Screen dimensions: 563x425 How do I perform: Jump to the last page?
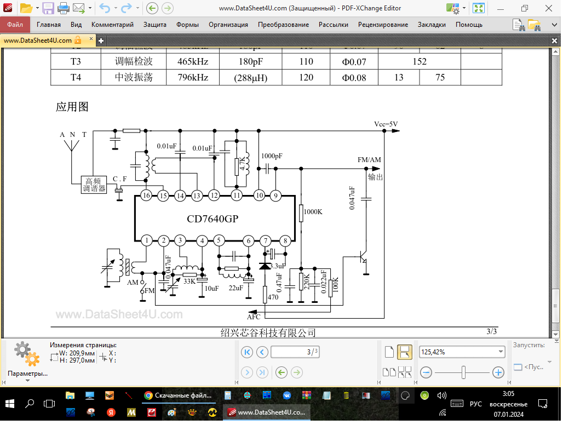point(262,372)
